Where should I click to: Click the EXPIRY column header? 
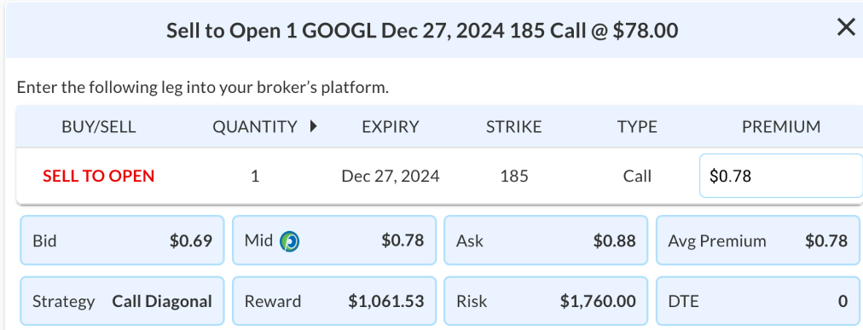(x=391, y=127)
